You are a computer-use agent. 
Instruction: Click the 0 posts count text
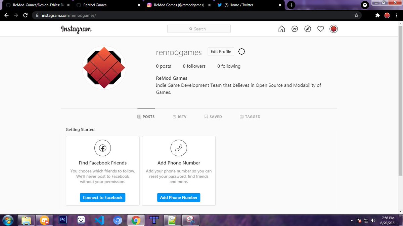164,66
